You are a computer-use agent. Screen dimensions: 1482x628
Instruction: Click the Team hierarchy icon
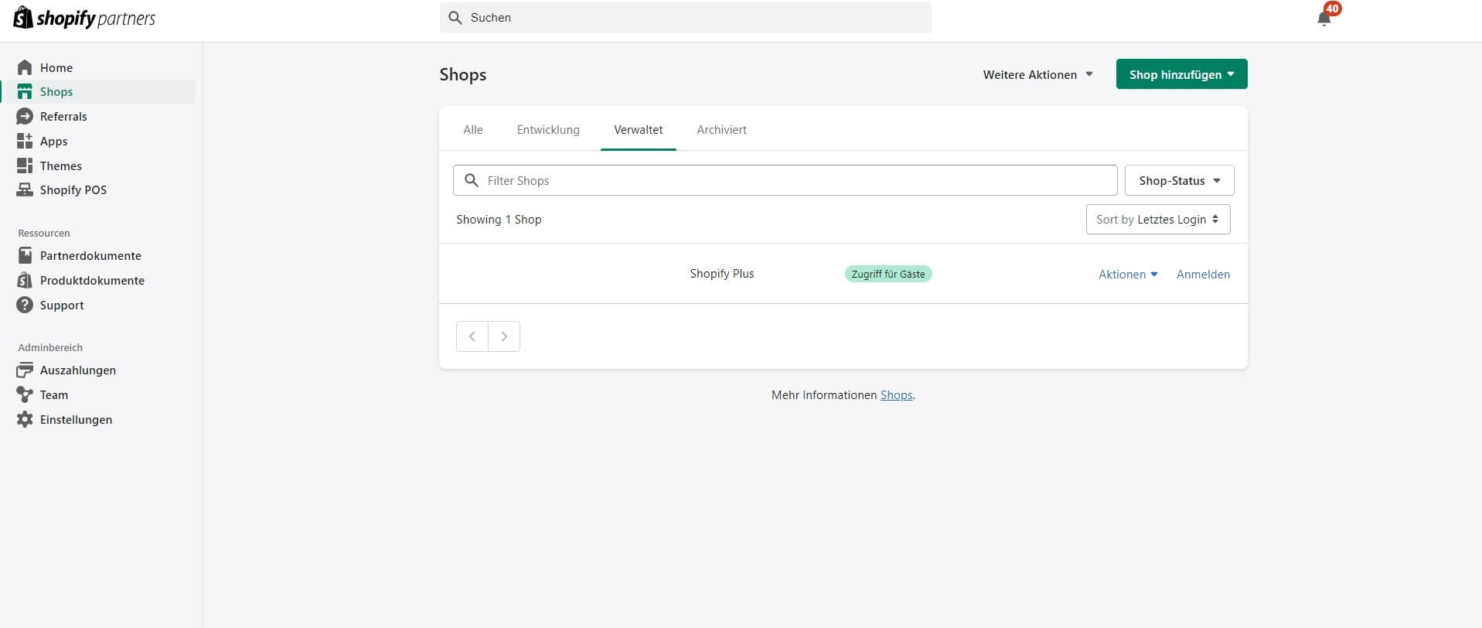[25, 394]
